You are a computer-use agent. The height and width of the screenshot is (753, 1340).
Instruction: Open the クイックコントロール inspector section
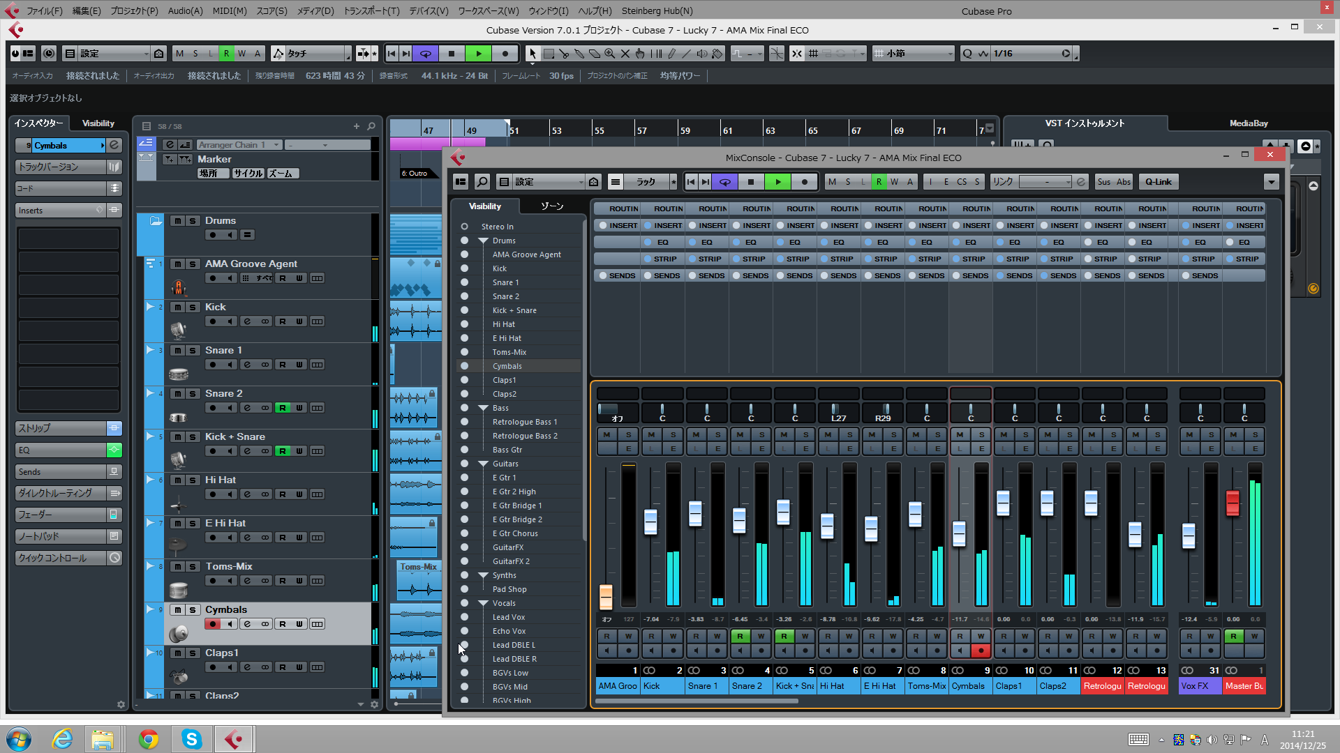coord(61,558)
